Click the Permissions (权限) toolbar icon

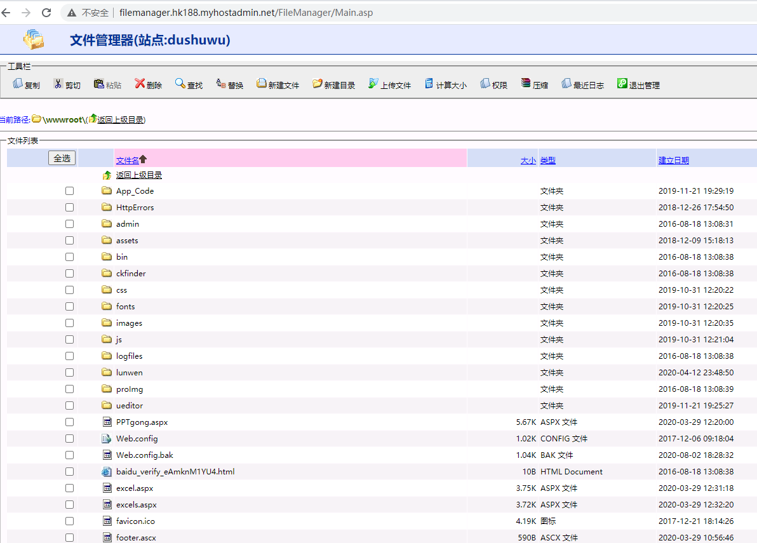(485, 84)
